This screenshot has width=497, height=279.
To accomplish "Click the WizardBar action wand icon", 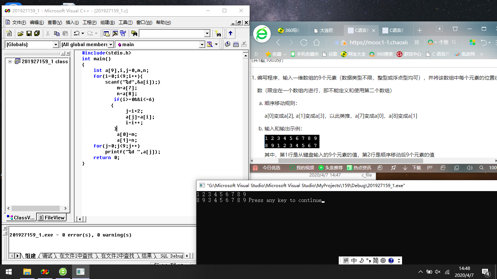I will [x=210, y=44].
